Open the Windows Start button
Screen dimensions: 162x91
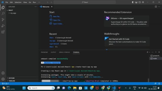click(x=24, y=88)
